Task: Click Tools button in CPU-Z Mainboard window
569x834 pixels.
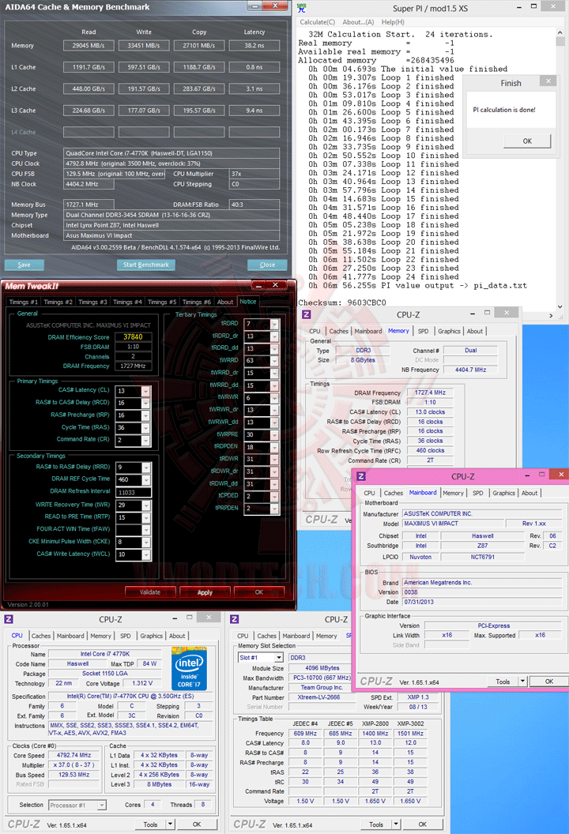Action: click(503, 682)
